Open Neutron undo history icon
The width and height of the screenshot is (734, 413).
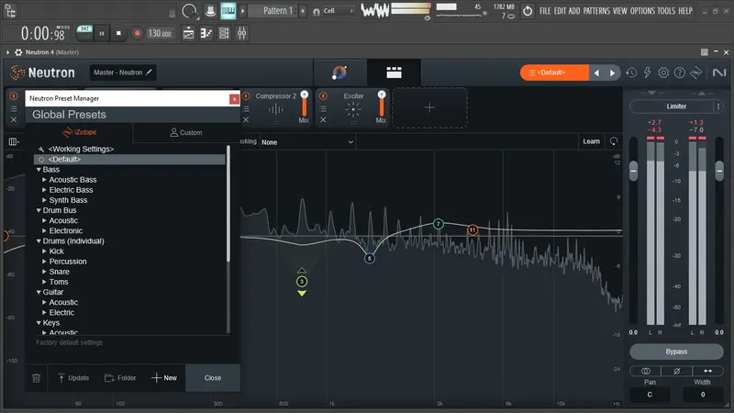[x=631, y=73]
